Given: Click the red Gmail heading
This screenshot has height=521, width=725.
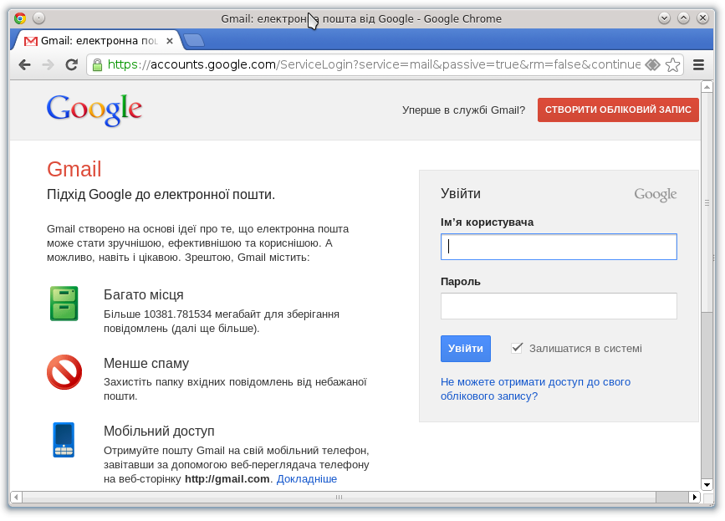Looking at the screenshot, I should [74, 169].
